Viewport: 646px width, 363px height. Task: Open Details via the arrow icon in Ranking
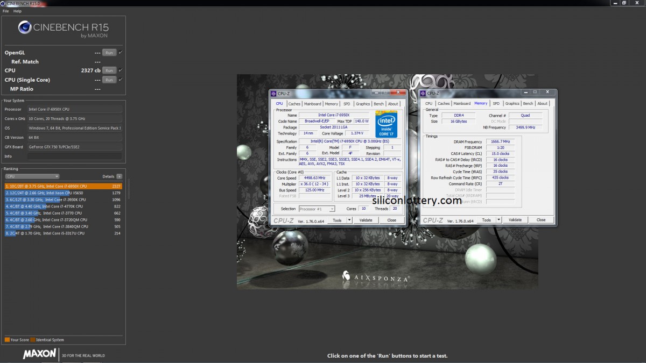(120, 176)
